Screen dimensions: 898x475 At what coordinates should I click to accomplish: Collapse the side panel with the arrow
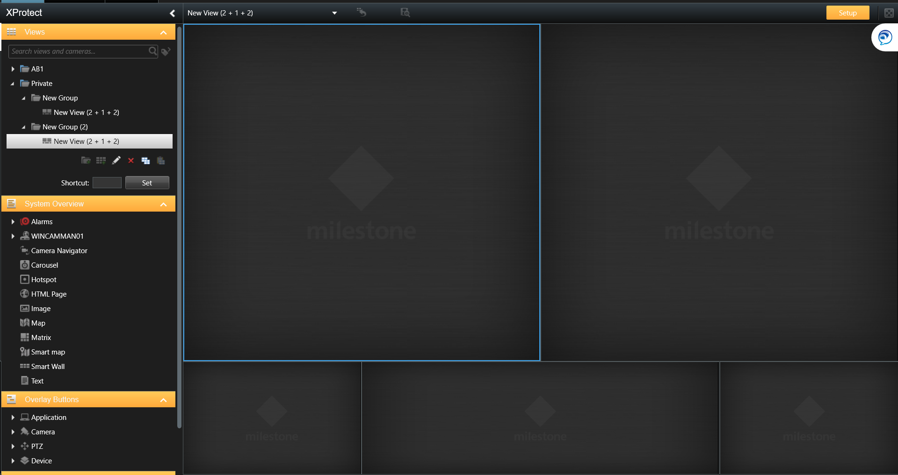pyautogui.click(x=172, y=13)
